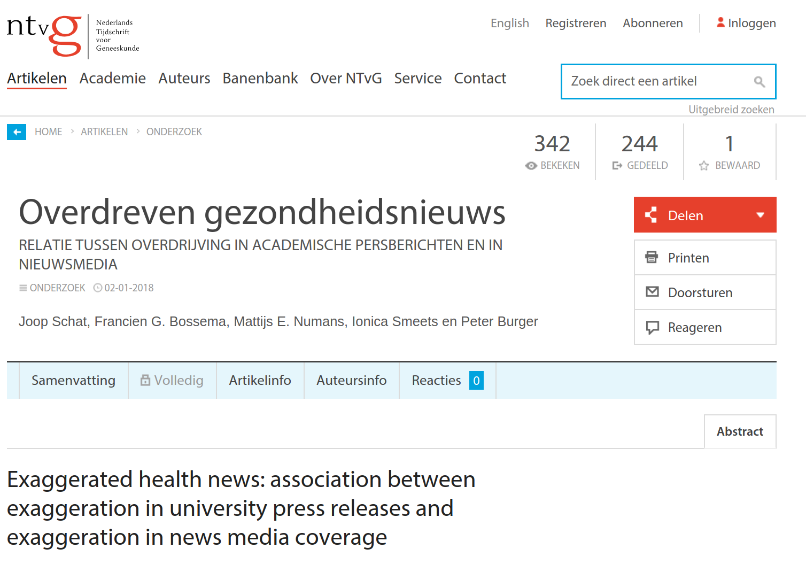806x564 pixels.
Task: Select the Abstract tab
Action: (740, 431)
